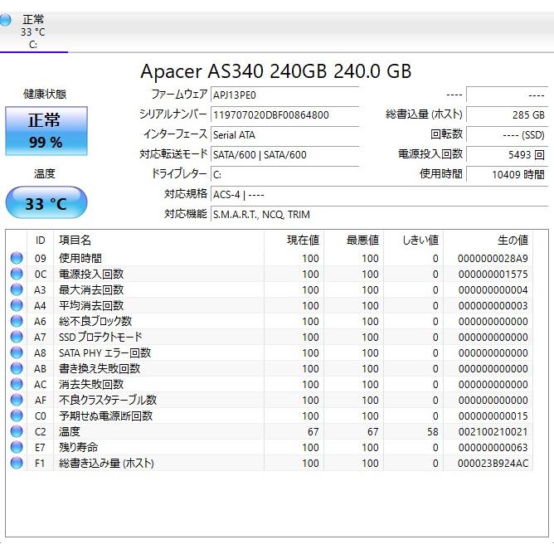Click the interface field Serial ATA
Image resolution: width=554 pixels, height=554 pixels.
tap(284, 134)
